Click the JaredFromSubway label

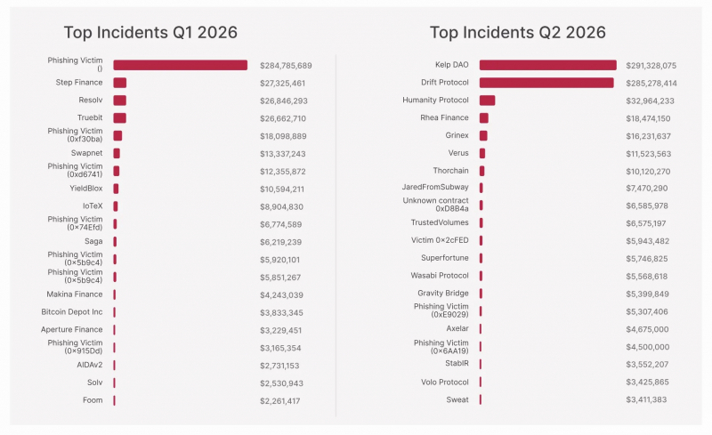click(x=435, y=187)
